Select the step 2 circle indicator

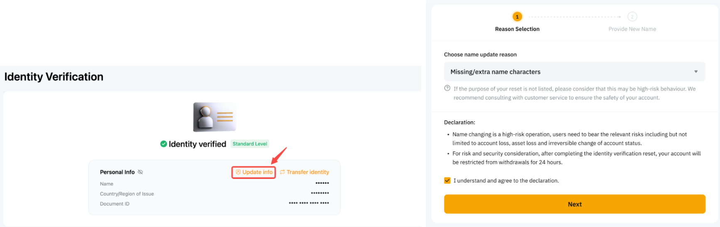coord(632,17)
